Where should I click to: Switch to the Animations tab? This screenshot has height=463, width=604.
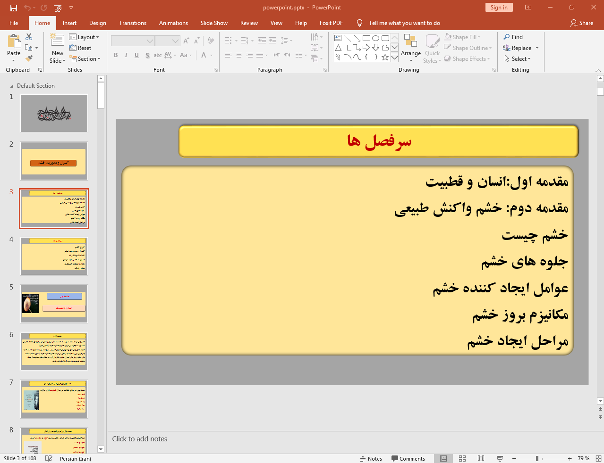(173, 23)
